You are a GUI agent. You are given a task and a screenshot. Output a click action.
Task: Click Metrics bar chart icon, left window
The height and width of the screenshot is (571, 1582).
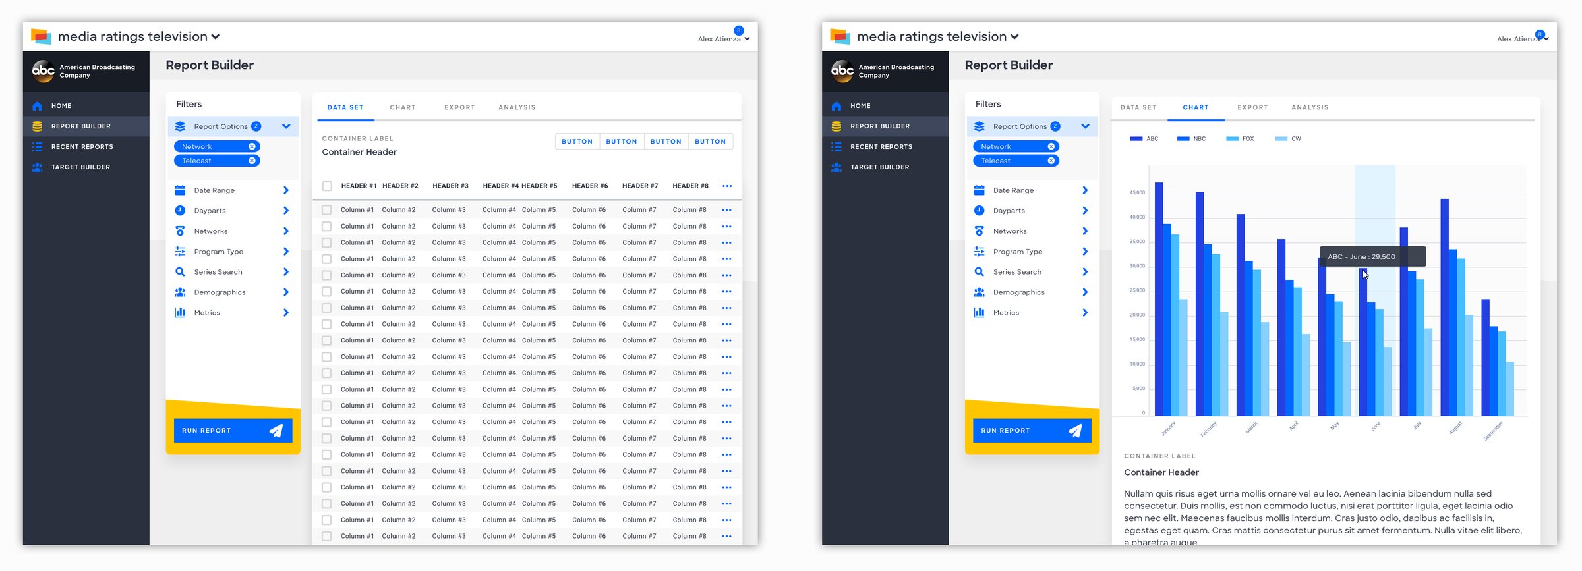click(180, 313)
